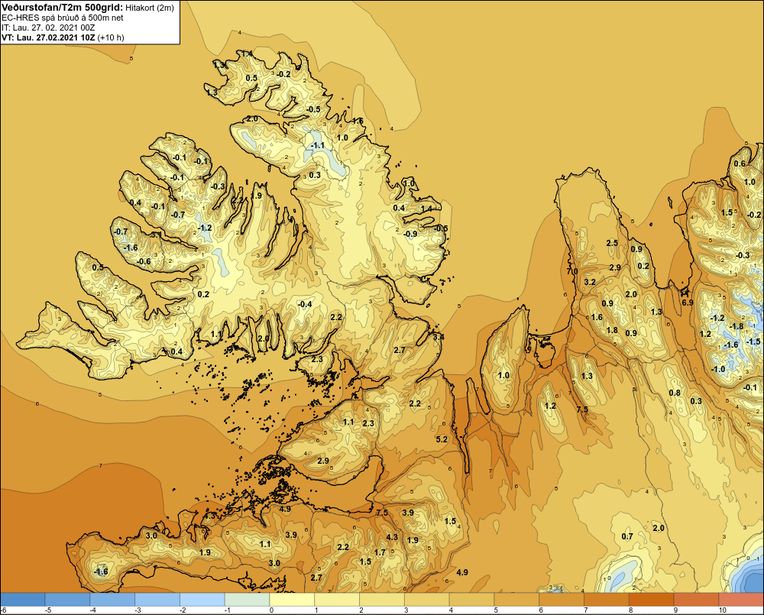
Task: Click the legend tick label '10'
Action: pyautogui.click(x=722, y=610)
